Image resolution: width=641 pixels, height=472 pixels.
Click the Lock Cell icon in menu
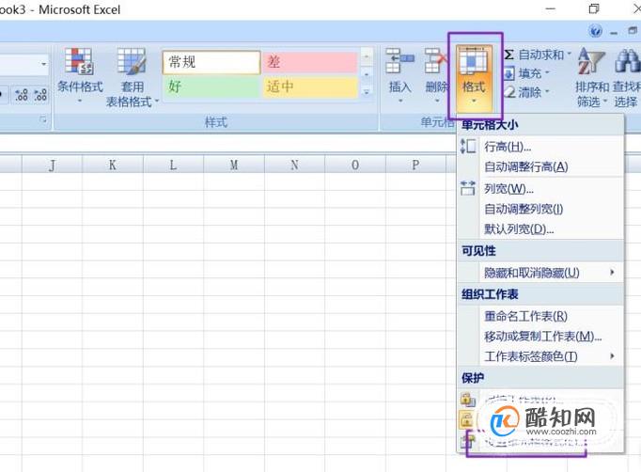(466, 419)
